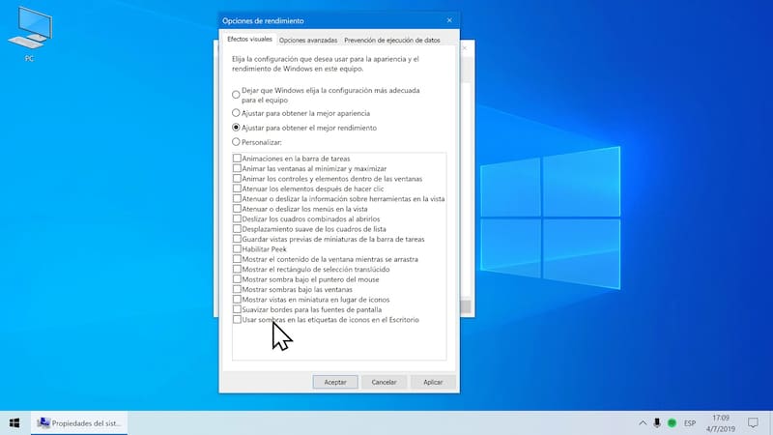Enable Animaciones en la barra de tareas
773x435 pixels.
[x=237, y=159]
